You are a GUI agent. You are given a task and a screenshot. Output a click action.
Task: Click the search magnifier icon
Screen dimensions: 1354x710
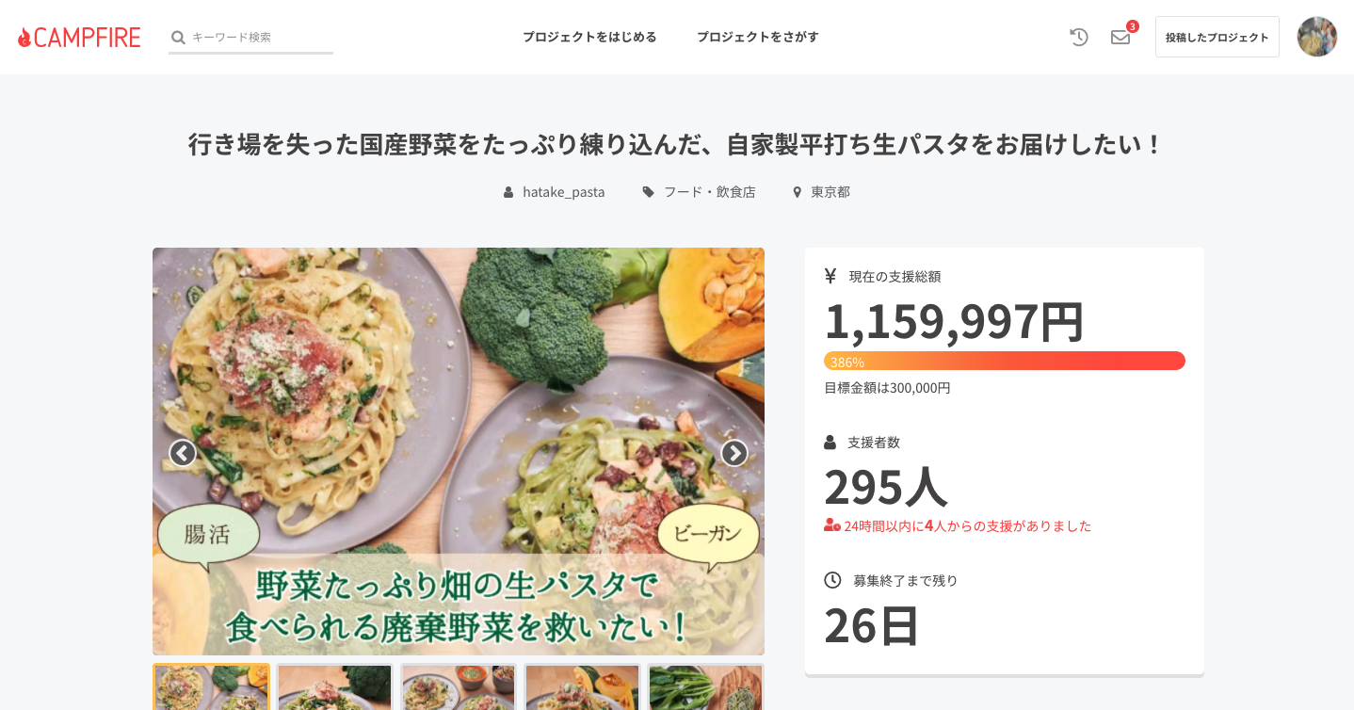(x=178, y=38)
